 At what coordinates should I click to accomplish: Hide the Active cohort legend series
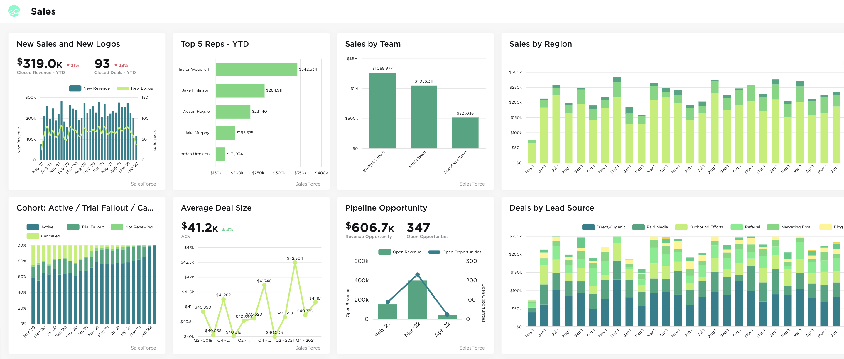tap(33, 227)
